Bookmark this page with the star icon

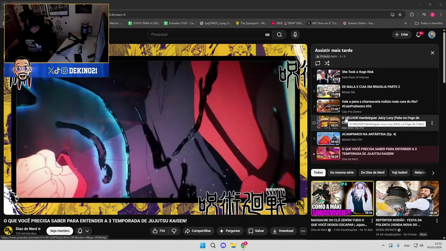click(x=400, y=15)
